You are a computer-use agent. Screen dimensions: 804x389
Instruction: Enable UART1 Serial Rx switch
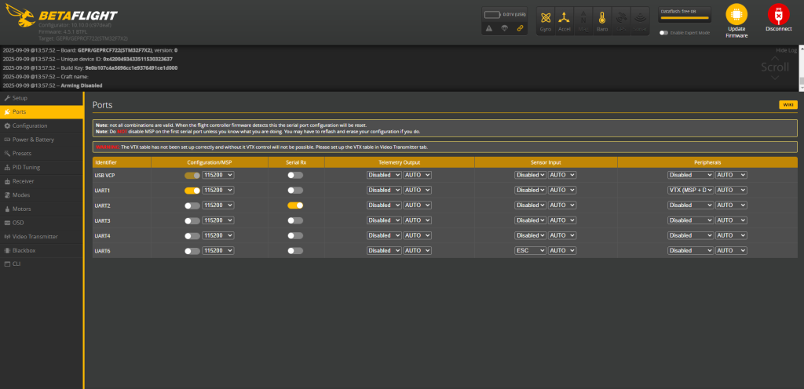(x=295, y=191)
